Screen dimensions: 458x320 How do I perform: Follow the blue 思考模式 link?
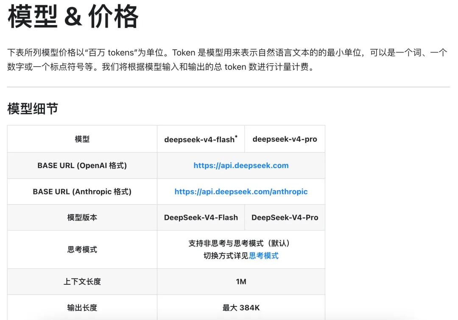pyautogui.click(x=264, y=256)
